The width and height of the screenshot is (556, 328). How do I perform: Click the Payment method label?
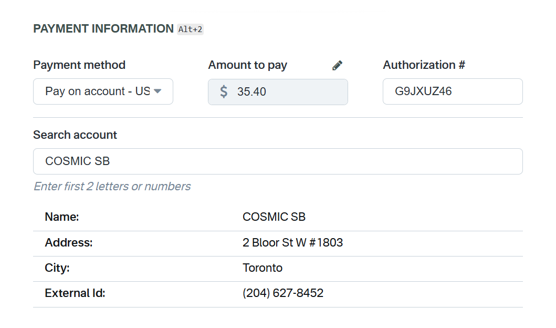(x=79, y=65)
